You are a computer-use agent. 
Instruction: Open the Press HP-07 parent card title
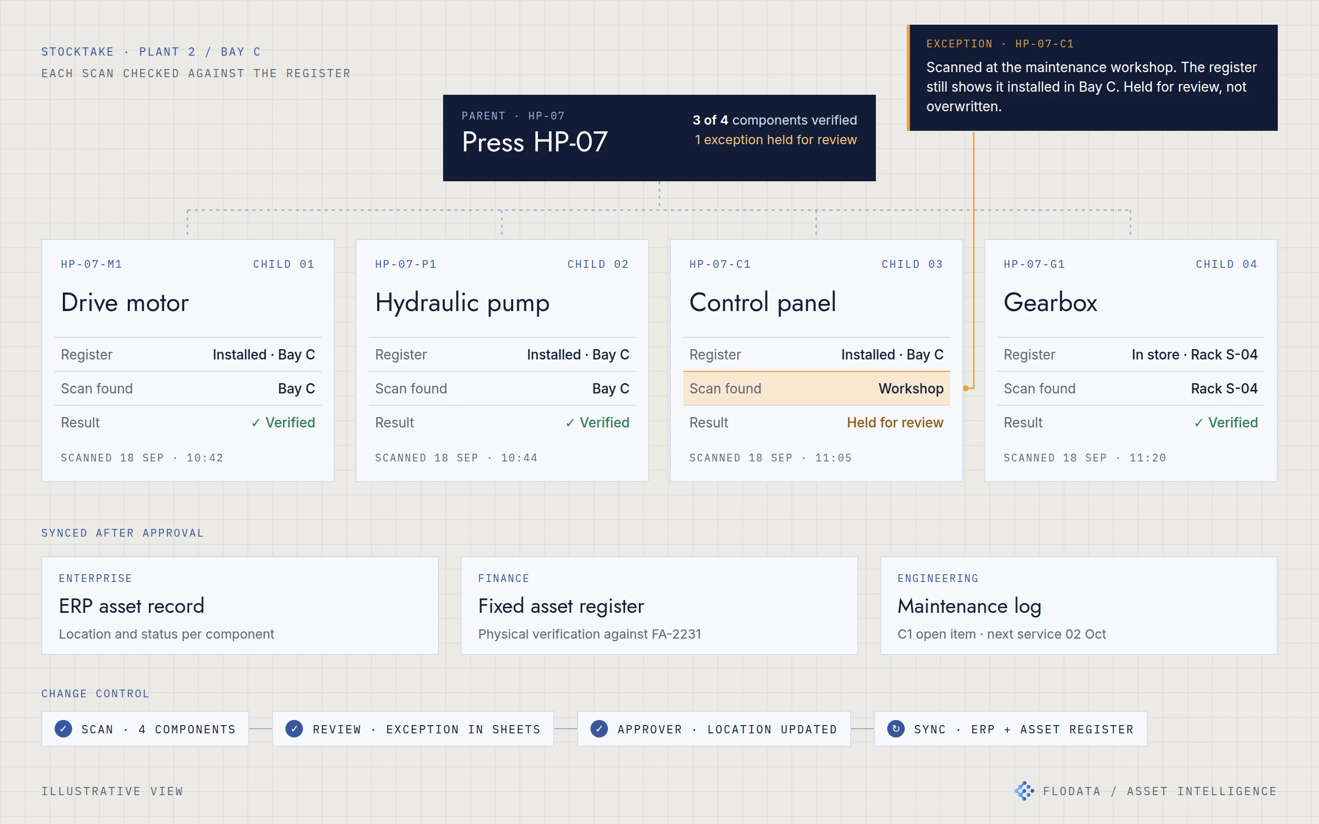(x=535, y=142)
